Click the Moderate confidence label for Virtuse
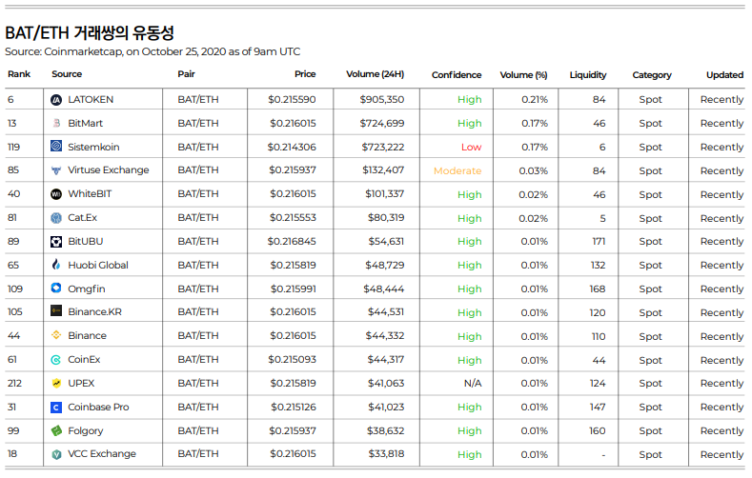This screenshot has width=752, height=478. (457, 171)
